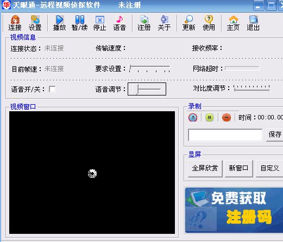
Task: Adjust the 要求设置 frame rate slider
Action: click(x=149, y=69)
